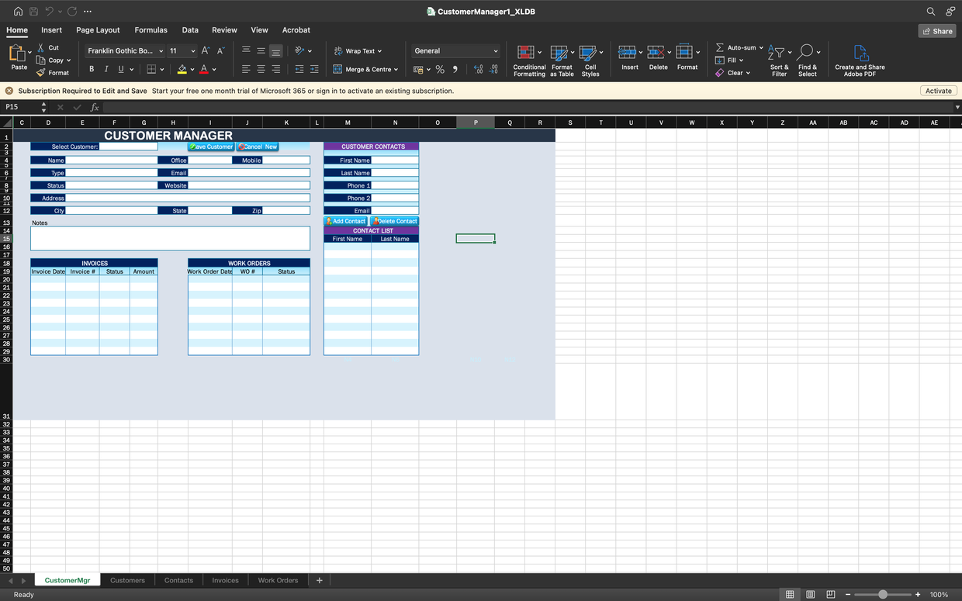Click the Activate subscription button
The height and width of the screenshot is (601, 962).
[938, 91]
